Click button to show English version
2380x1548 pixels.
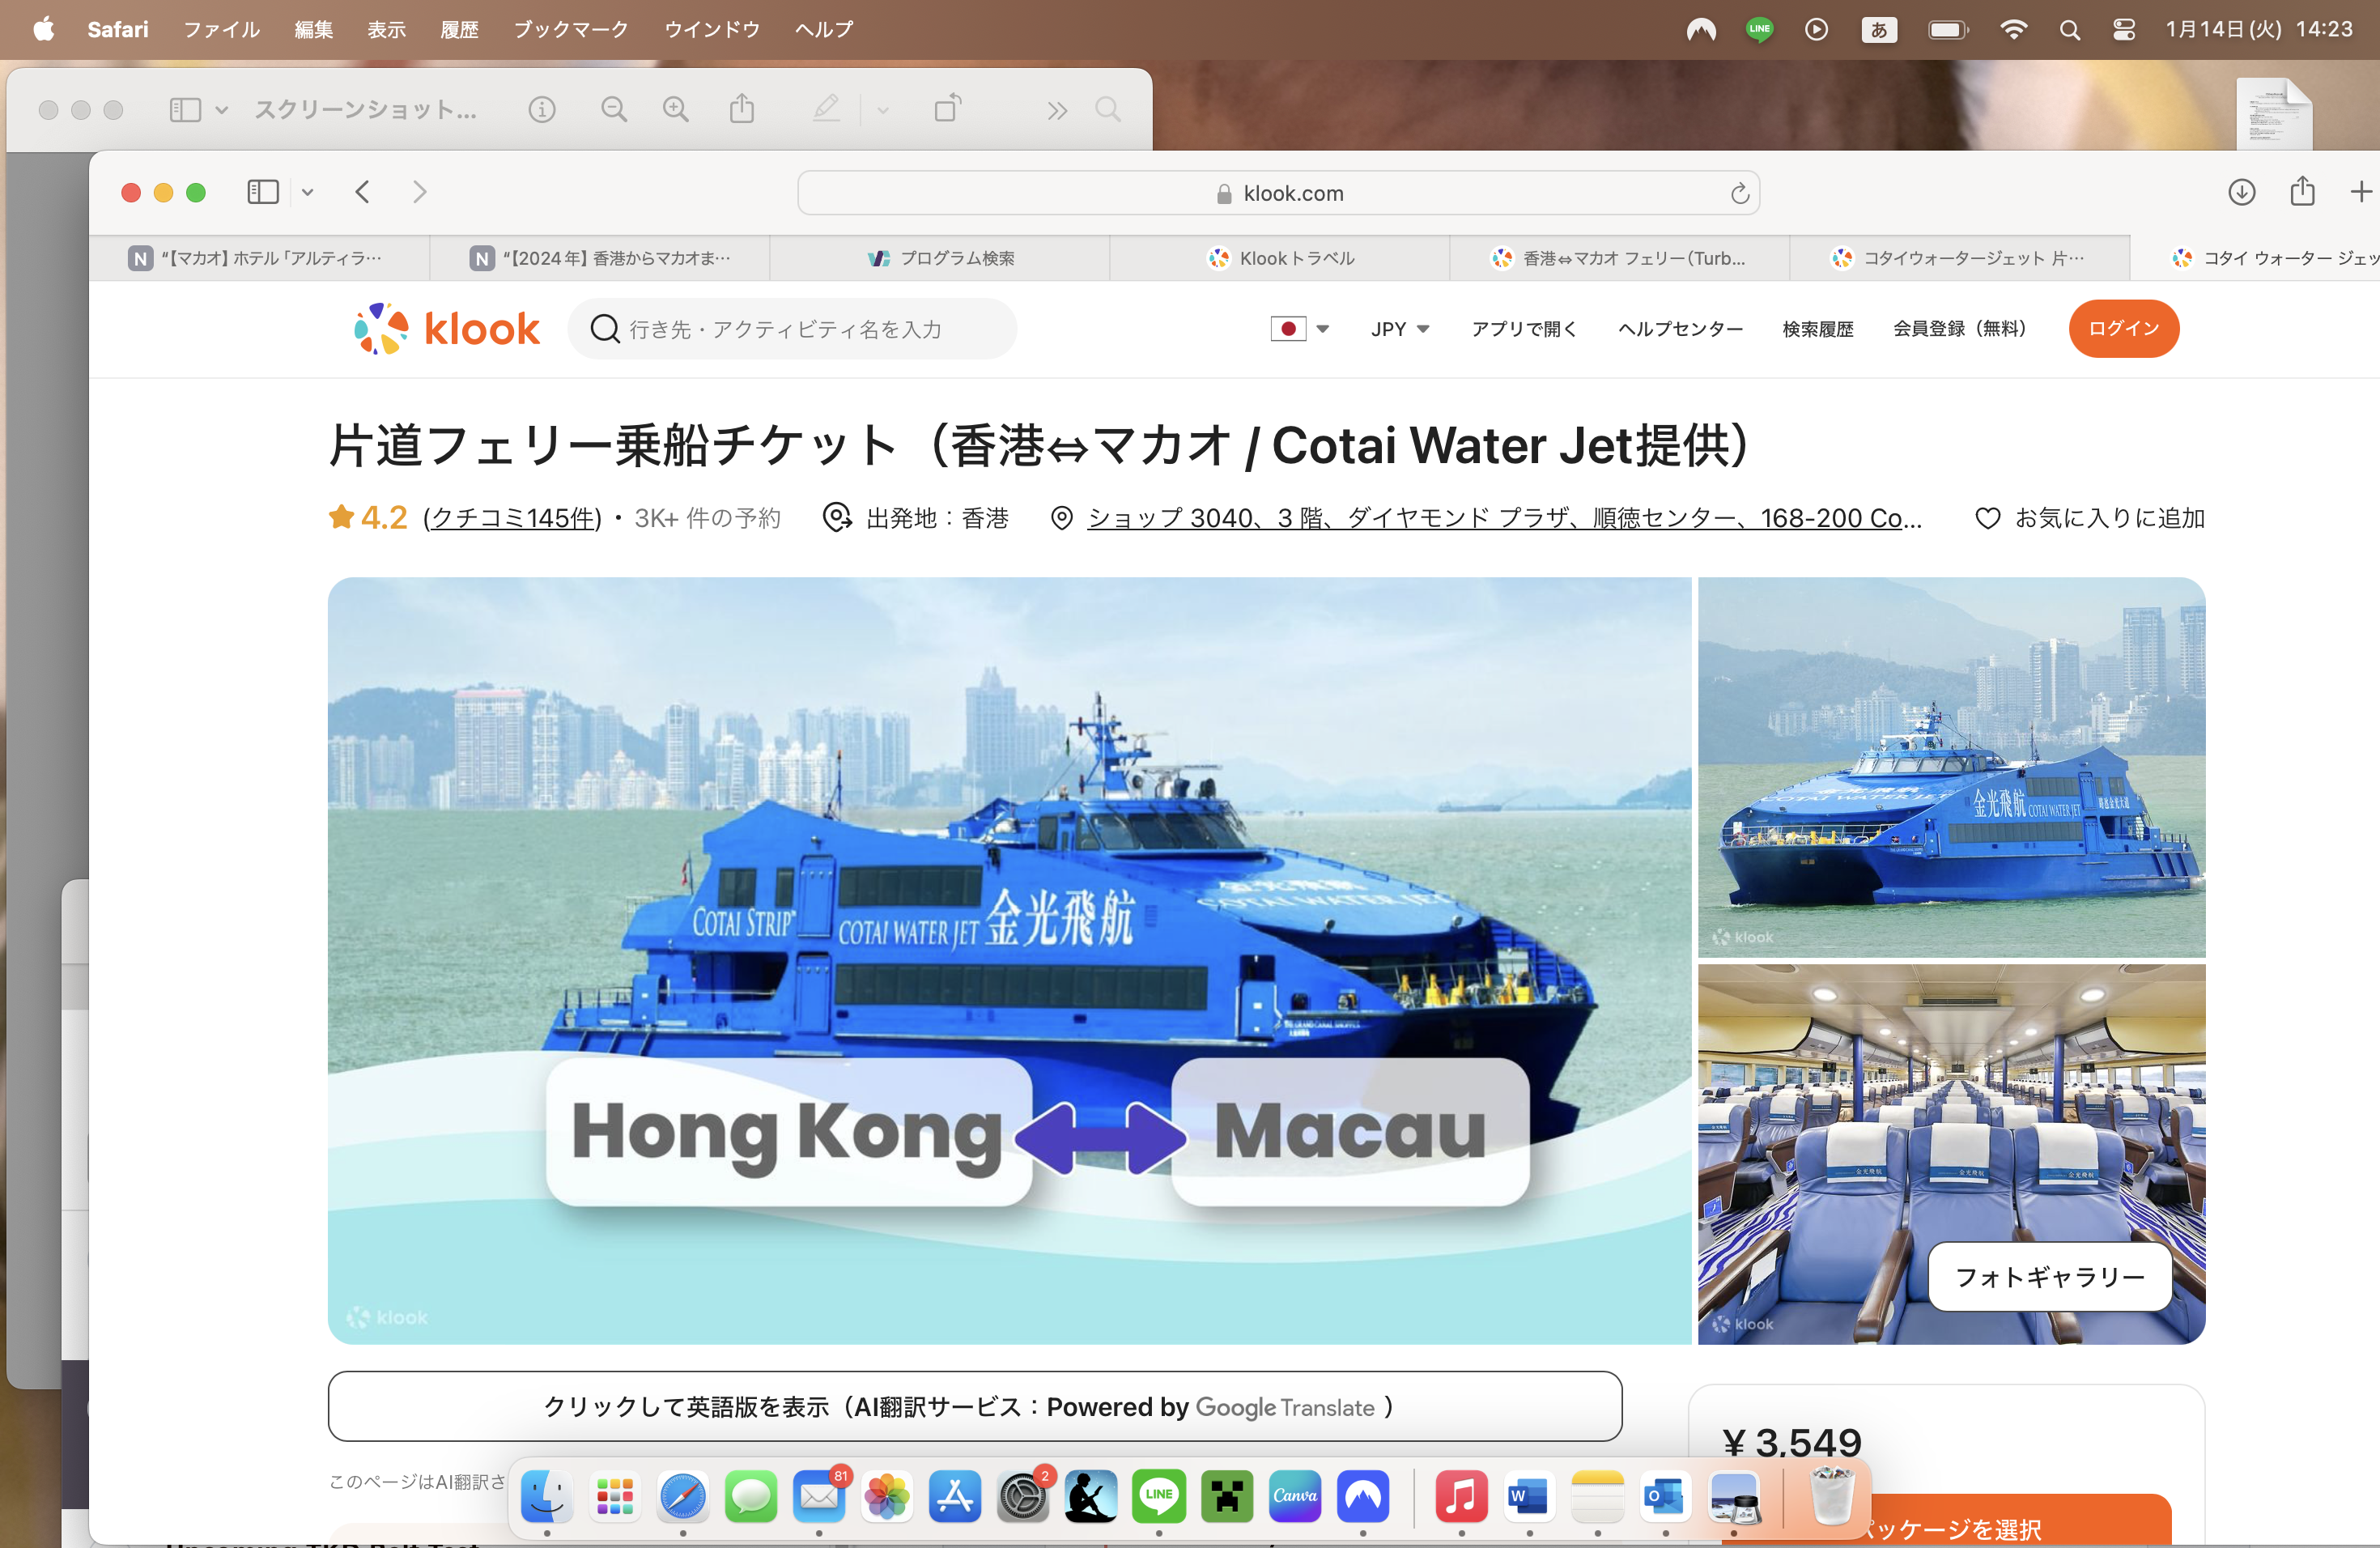pos(975,1406)
